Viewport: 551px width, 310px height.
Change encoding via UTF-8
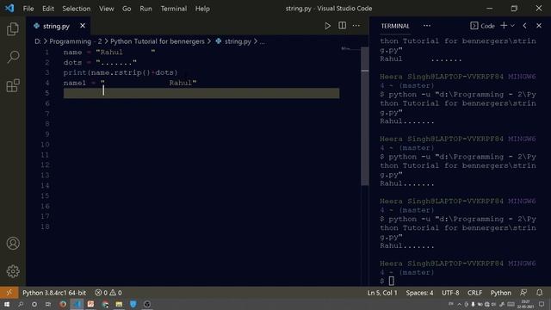(x=450, y=293)
